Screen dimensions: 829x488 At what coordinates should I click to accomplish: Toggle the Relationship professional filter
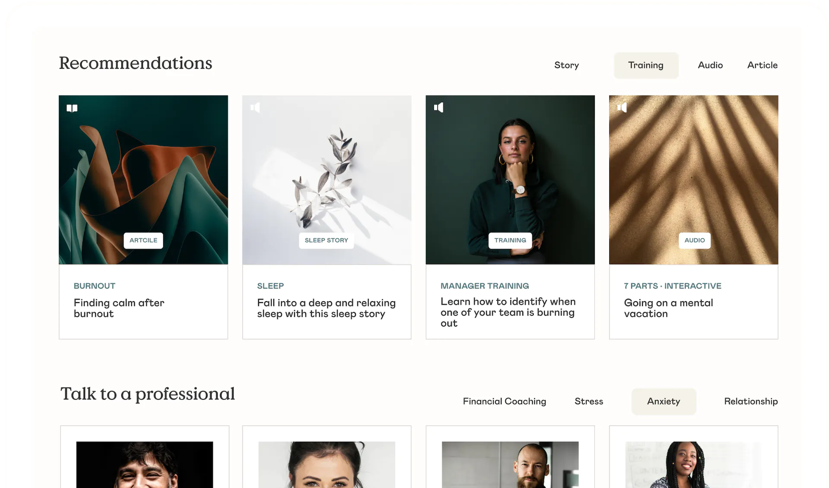(751, 401)
